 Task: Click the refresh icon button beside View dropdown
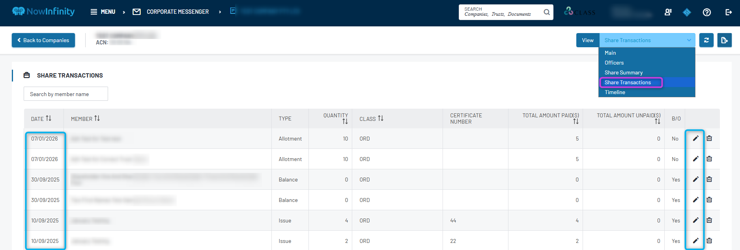coord(706,40)
